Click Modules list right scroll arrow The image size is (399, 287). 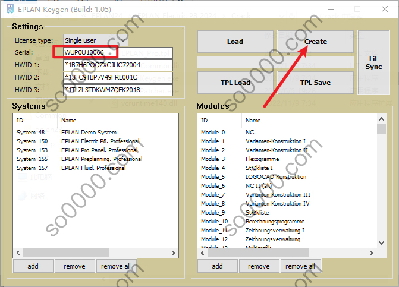pos(372,253)
